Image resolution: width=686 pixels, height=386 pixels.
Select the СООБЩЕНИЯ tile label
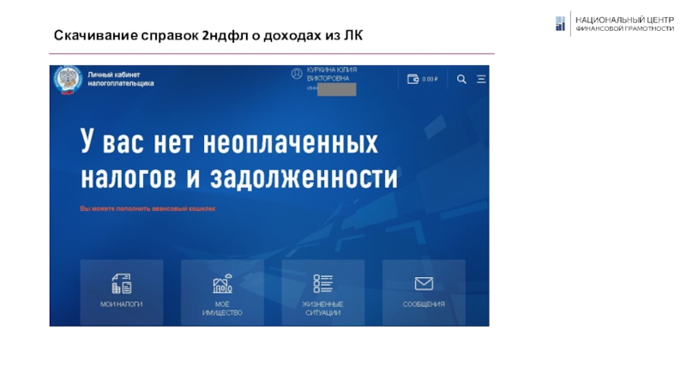coord(424,305)
